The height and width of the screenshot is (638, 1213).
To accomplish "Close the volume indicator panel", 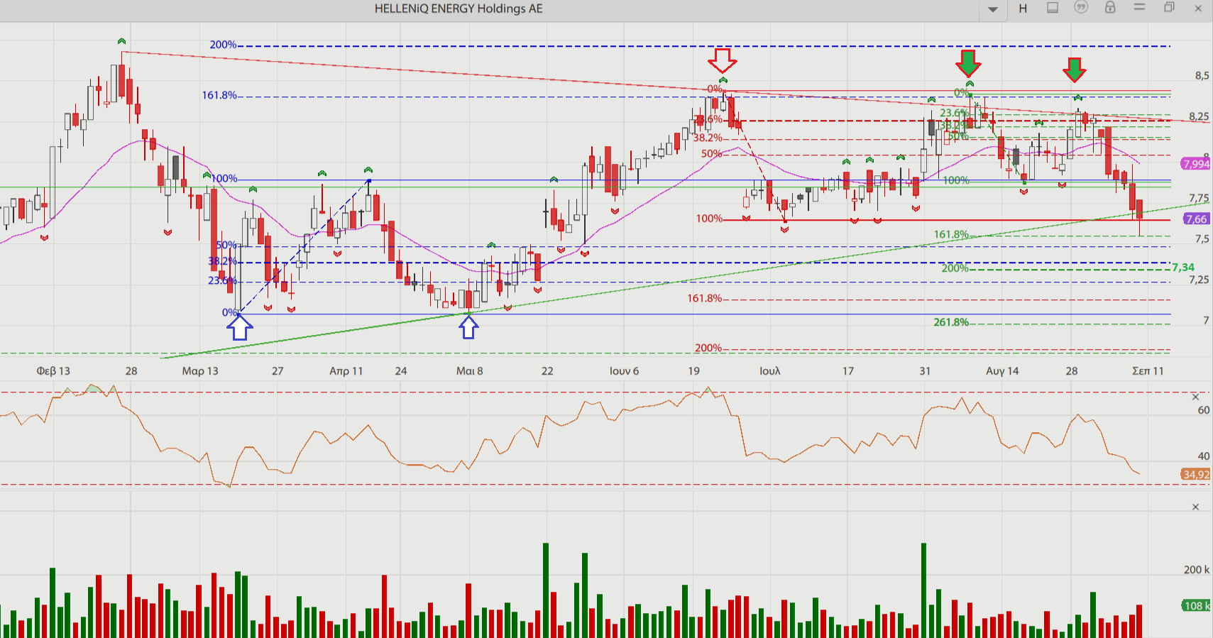I will (x=1195, y=507).
